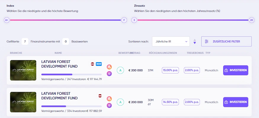259x118 pixels.
Task: Click the purple shield icon in first listing
Action: click(x=109, y=73)
